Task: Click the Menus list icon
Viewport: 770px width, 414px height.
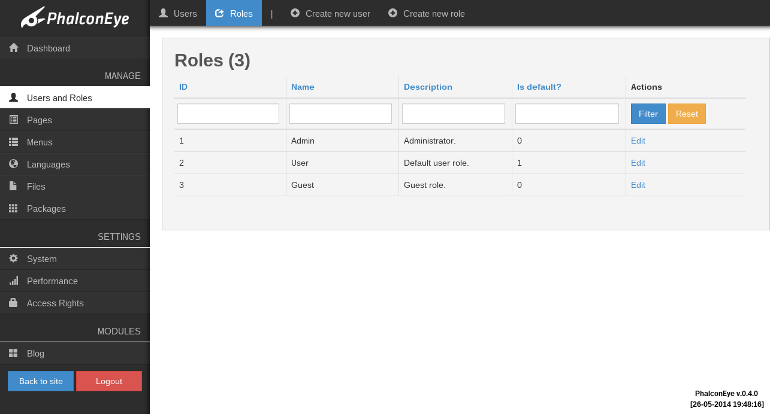Action: point(14,142)
